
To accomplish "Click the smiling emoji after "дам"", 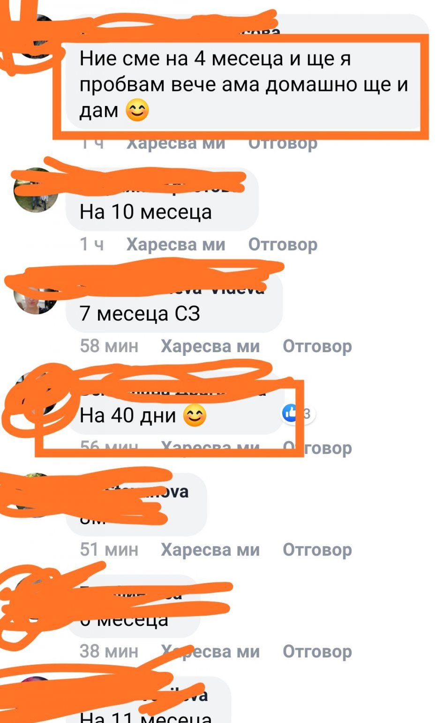I will [137, 110].
